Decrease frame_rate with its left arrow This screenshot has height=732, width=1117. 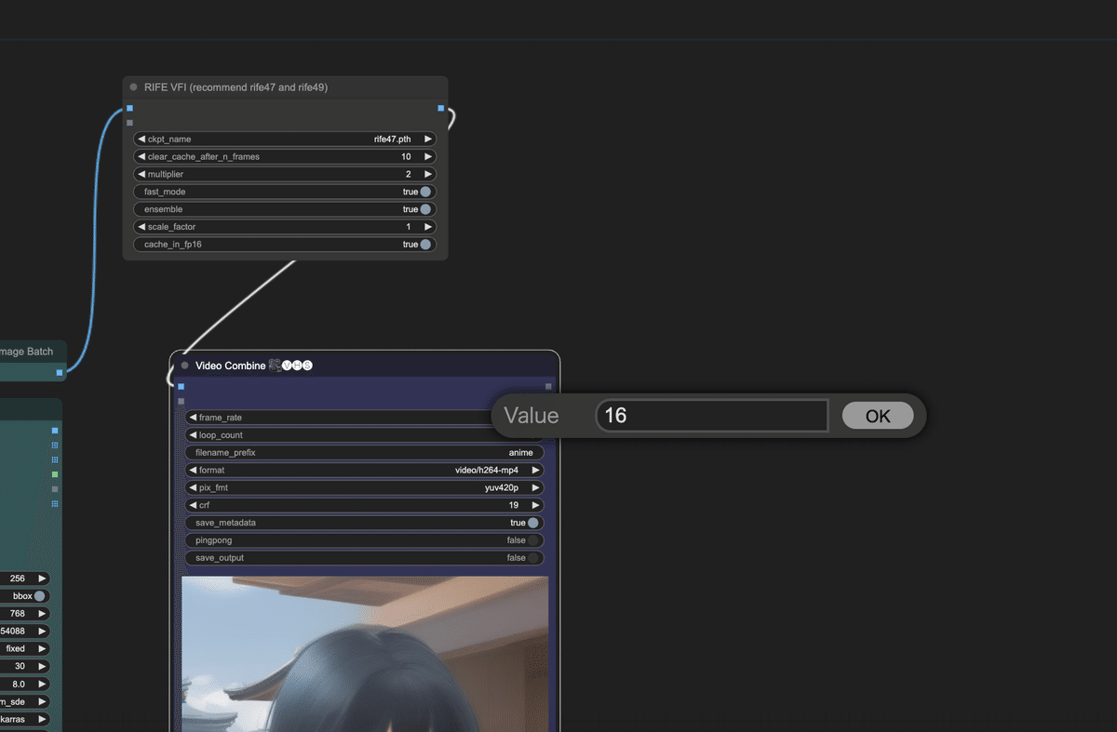point(193,418)
